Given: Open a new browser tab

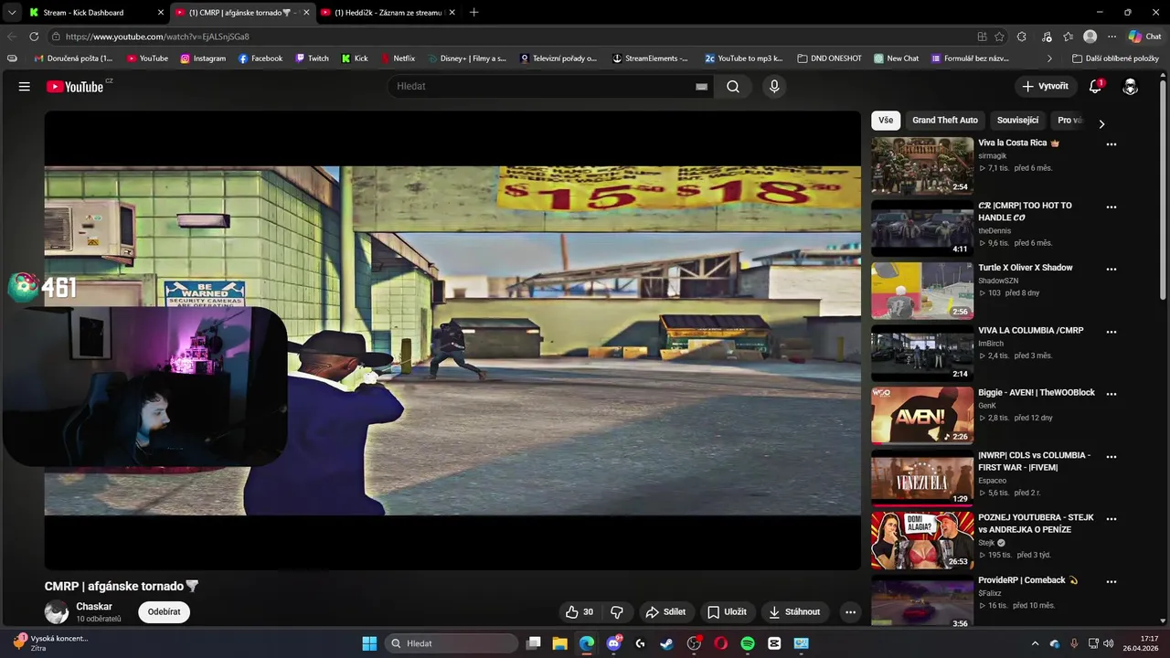Looking at the screenshot, I should coord(473,13).
